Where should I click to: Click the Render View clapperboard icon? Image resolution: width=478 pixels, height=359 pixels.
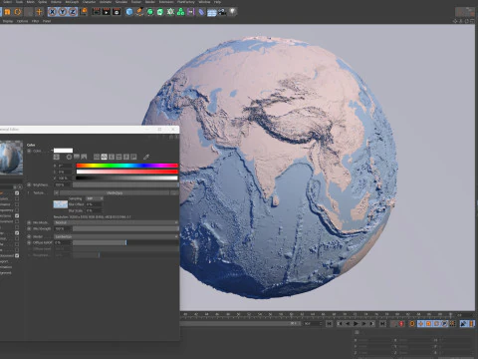(97, 12)
